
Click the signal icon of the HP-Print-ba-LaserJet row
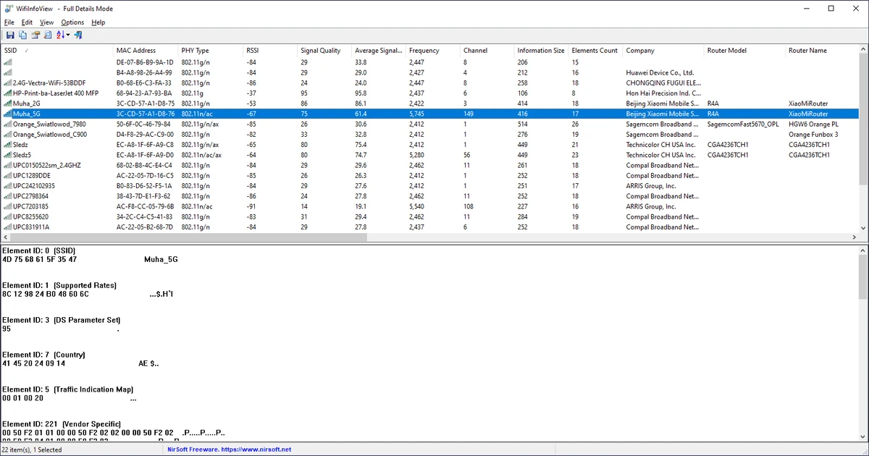7,93
